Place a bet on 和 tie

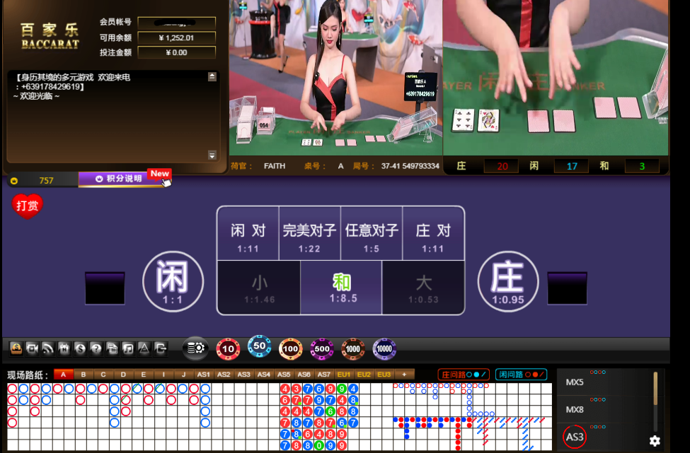click(x=341, y=287)
